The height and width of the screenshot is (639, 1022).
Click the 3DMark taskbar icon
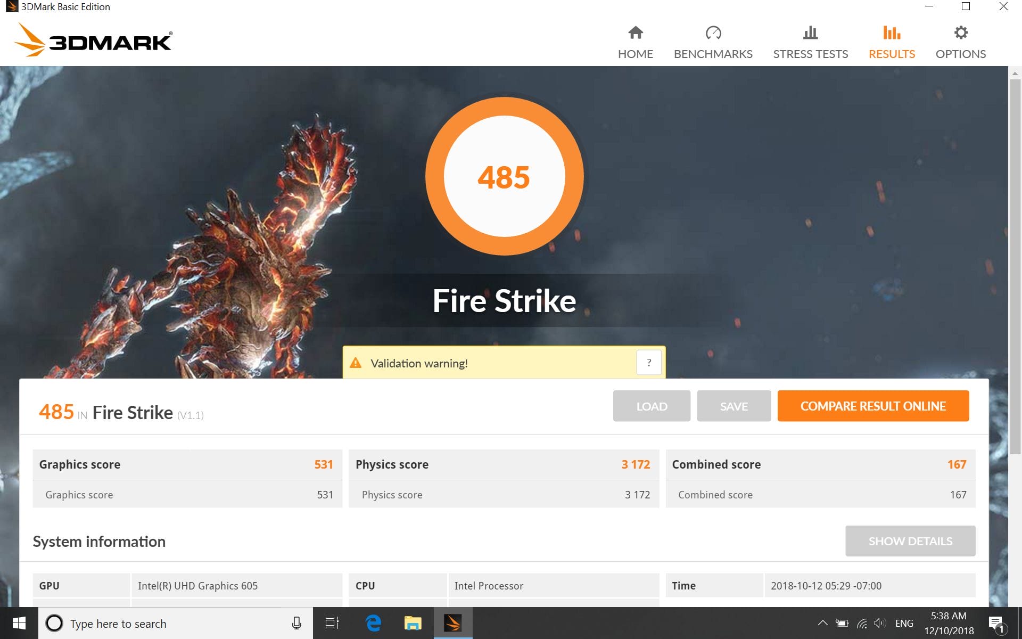(x=453, y=623)
